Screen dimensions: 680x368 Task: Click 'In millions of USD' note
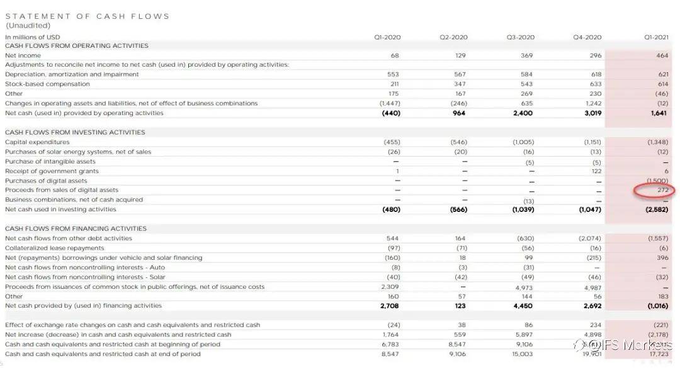point(33,37)
